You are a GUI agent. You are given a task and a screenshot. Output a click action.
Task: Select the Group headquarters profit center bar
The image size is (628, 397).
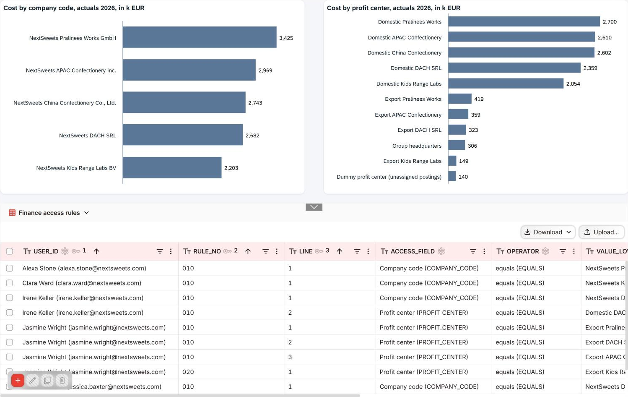457,145
